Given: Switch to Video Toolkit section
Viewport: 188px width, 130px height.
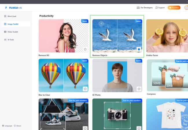Looking at the screenshot, I should pyautogui.click(x=13, y=32).
